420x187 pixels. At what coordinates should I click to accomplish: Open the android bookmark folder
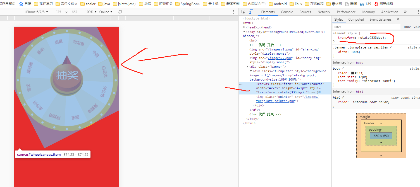click(x=278, y=4)
